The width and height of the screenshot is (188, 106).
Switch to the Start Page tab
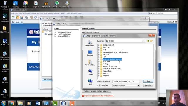(x=16, y=22)
